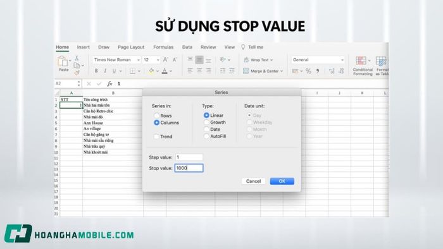The height and width of the screenshot is (249, 443).
Task: Select the AutoFill type radio button
Action: (206, 137)
